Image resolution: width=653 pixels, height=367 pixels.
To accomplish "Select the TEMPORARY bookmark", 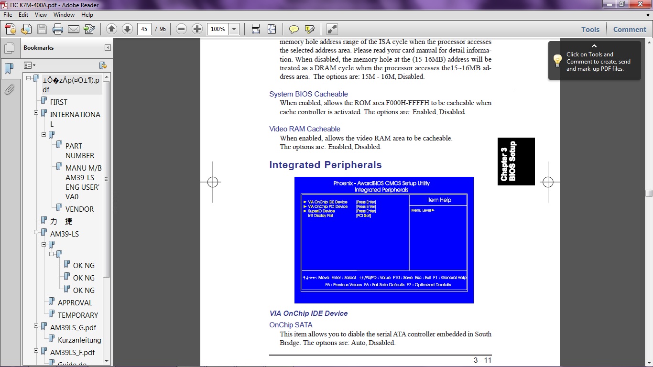I will 78,315.
